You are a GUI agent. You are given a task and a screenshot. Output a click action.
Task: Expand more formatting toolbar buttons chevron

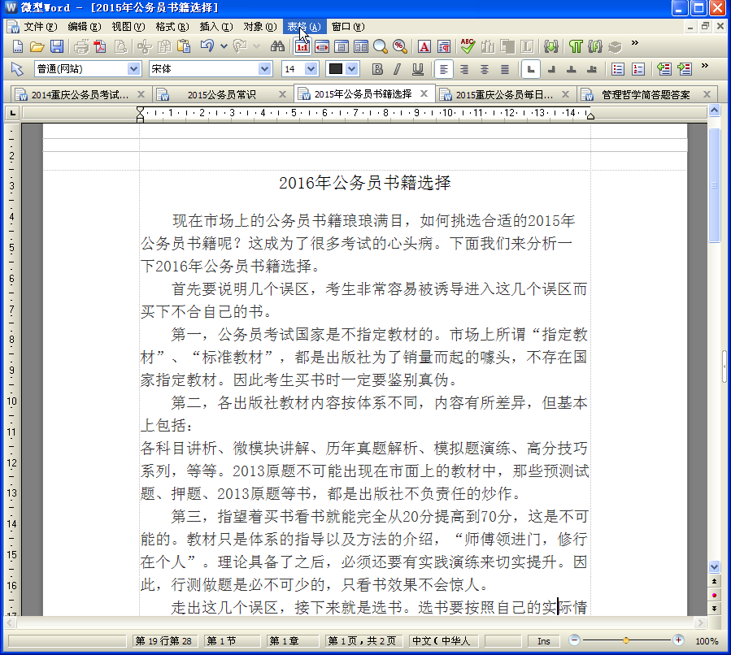point(704,66)
